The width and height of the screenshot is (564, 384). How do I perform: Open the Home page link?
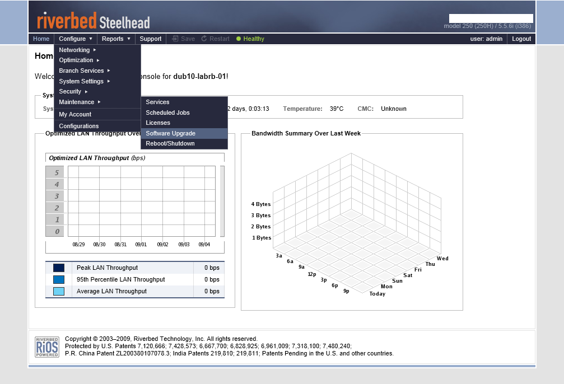tap(41, 39)
